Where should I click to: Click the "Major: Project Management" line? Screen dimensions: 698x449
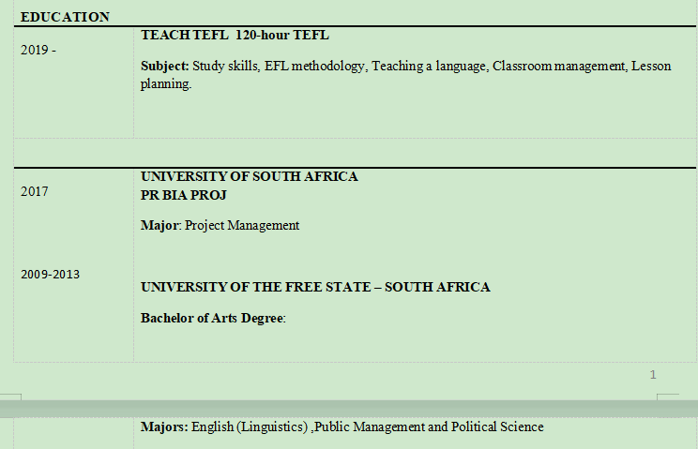(220, 225)
